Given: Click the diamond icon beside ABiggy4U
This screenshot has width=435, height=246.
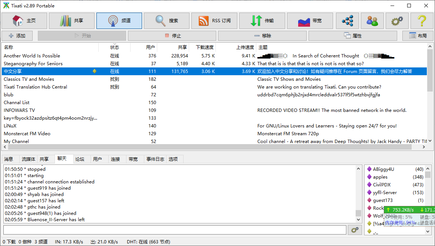Looking at the screenshot, I should [x=369, y=169].
